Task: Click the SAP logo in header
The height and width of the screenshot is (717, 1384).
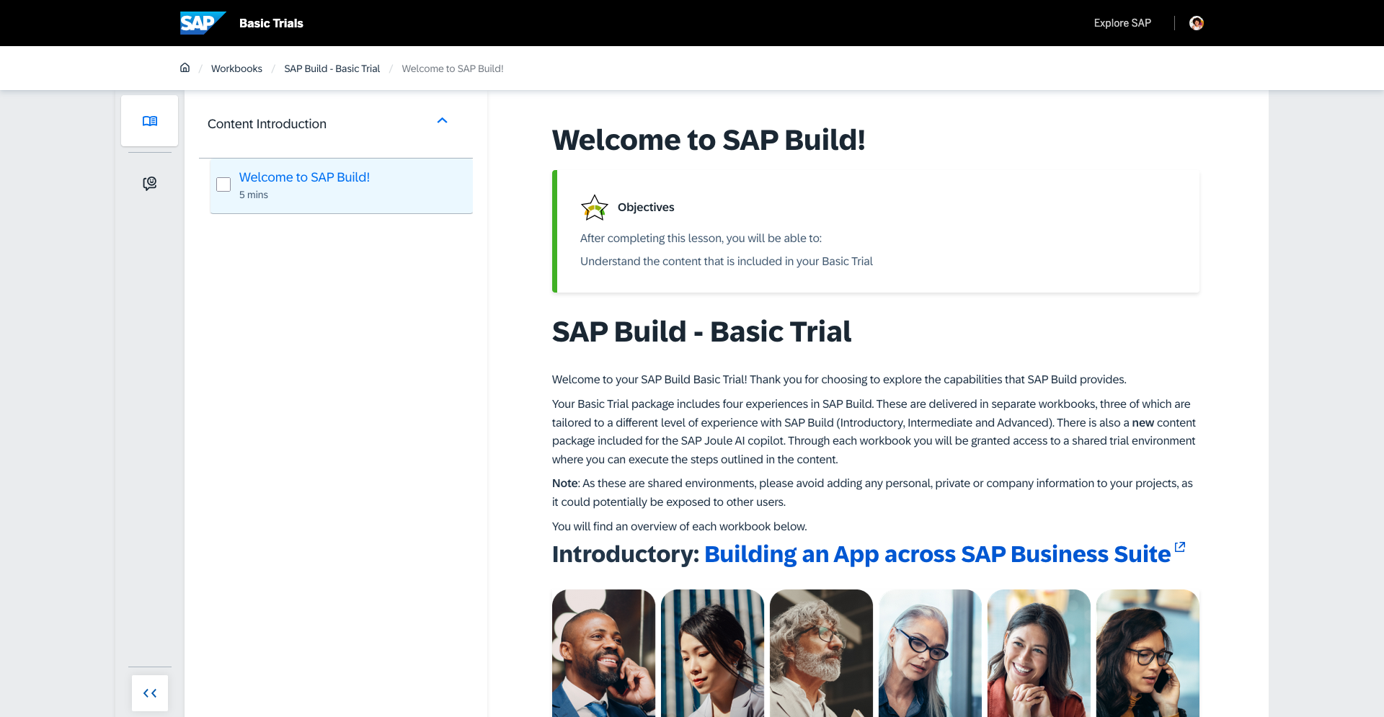Action: coord(203,23)
